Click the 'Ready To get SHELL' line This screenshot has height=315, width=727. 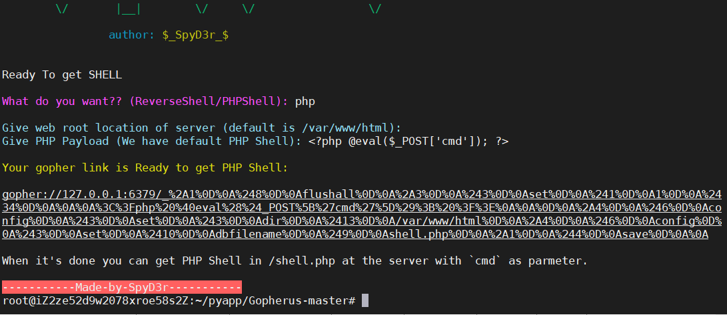coord(62,75)
